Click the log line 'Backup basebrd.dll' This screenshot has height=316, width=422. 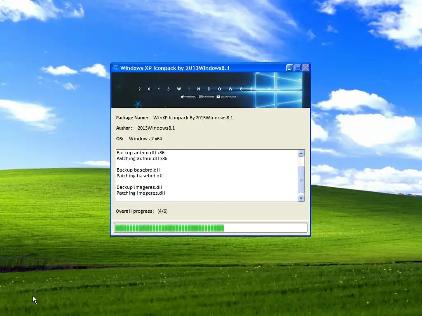coord(138,170)
